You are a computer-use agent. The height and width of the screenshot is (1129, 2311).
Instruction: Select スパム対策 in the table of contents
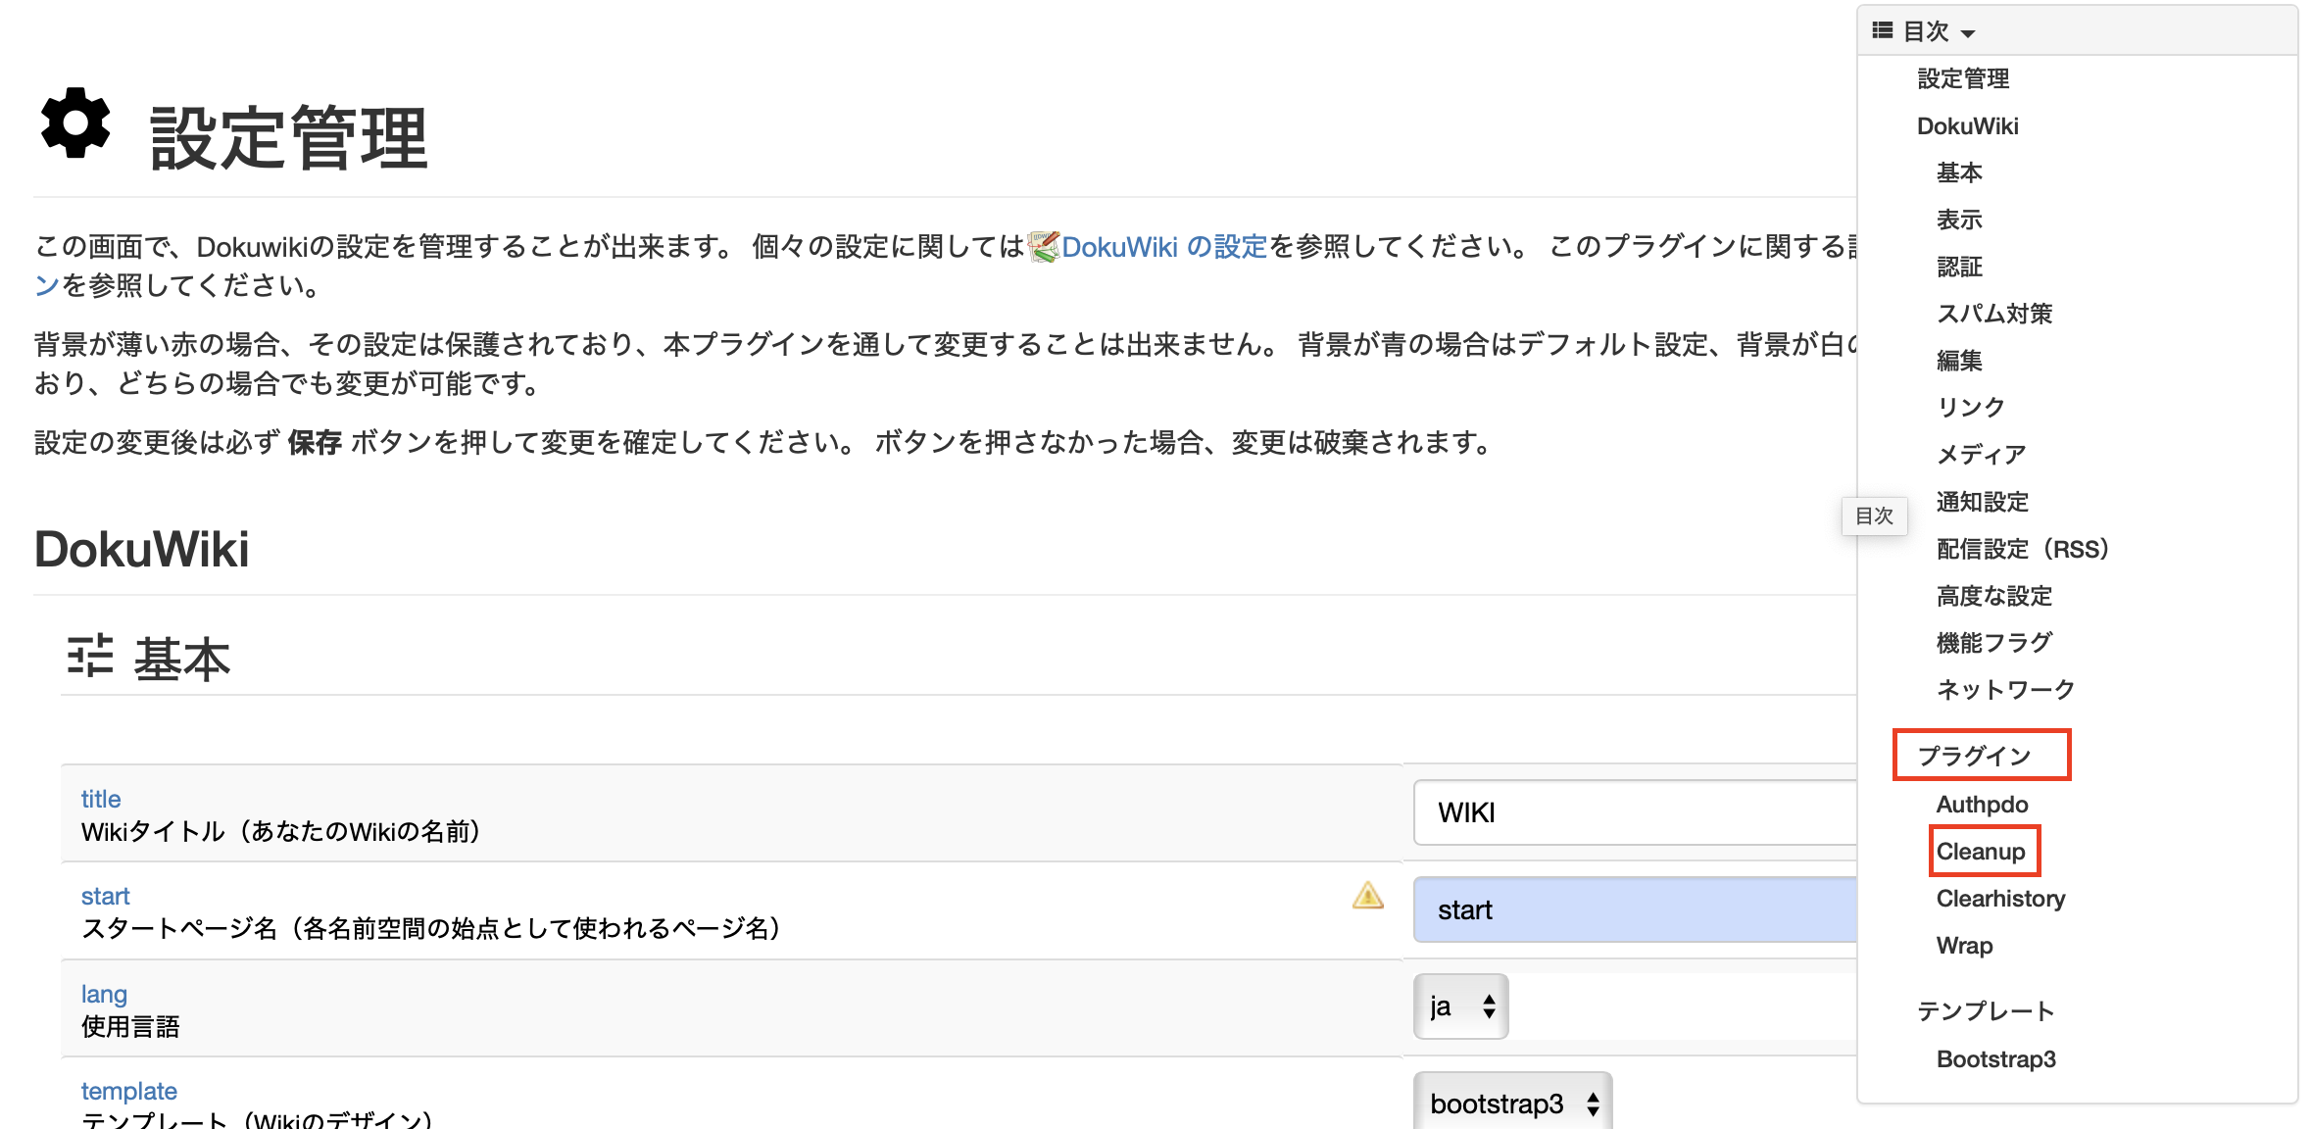click(x=1994, y=313)
